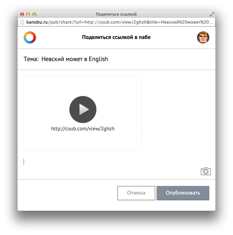The height and width of the screenshot is (235, 233).
Task: Click the video embed preview box
Action: (83, 113)
